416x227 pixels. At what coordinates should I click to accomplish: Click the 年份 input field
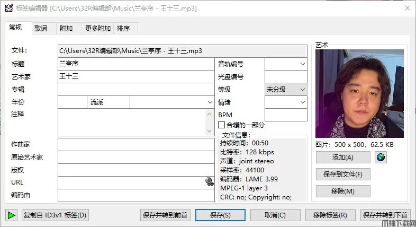click(73, 102)
